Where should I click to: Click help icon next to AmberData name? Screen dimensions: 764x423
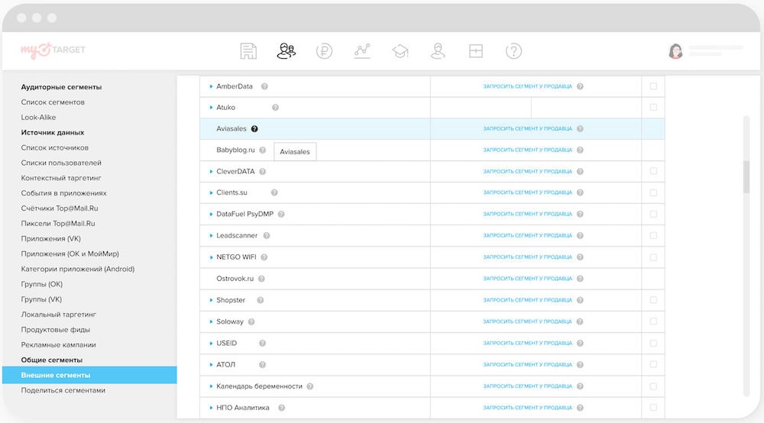pos(264,86)
